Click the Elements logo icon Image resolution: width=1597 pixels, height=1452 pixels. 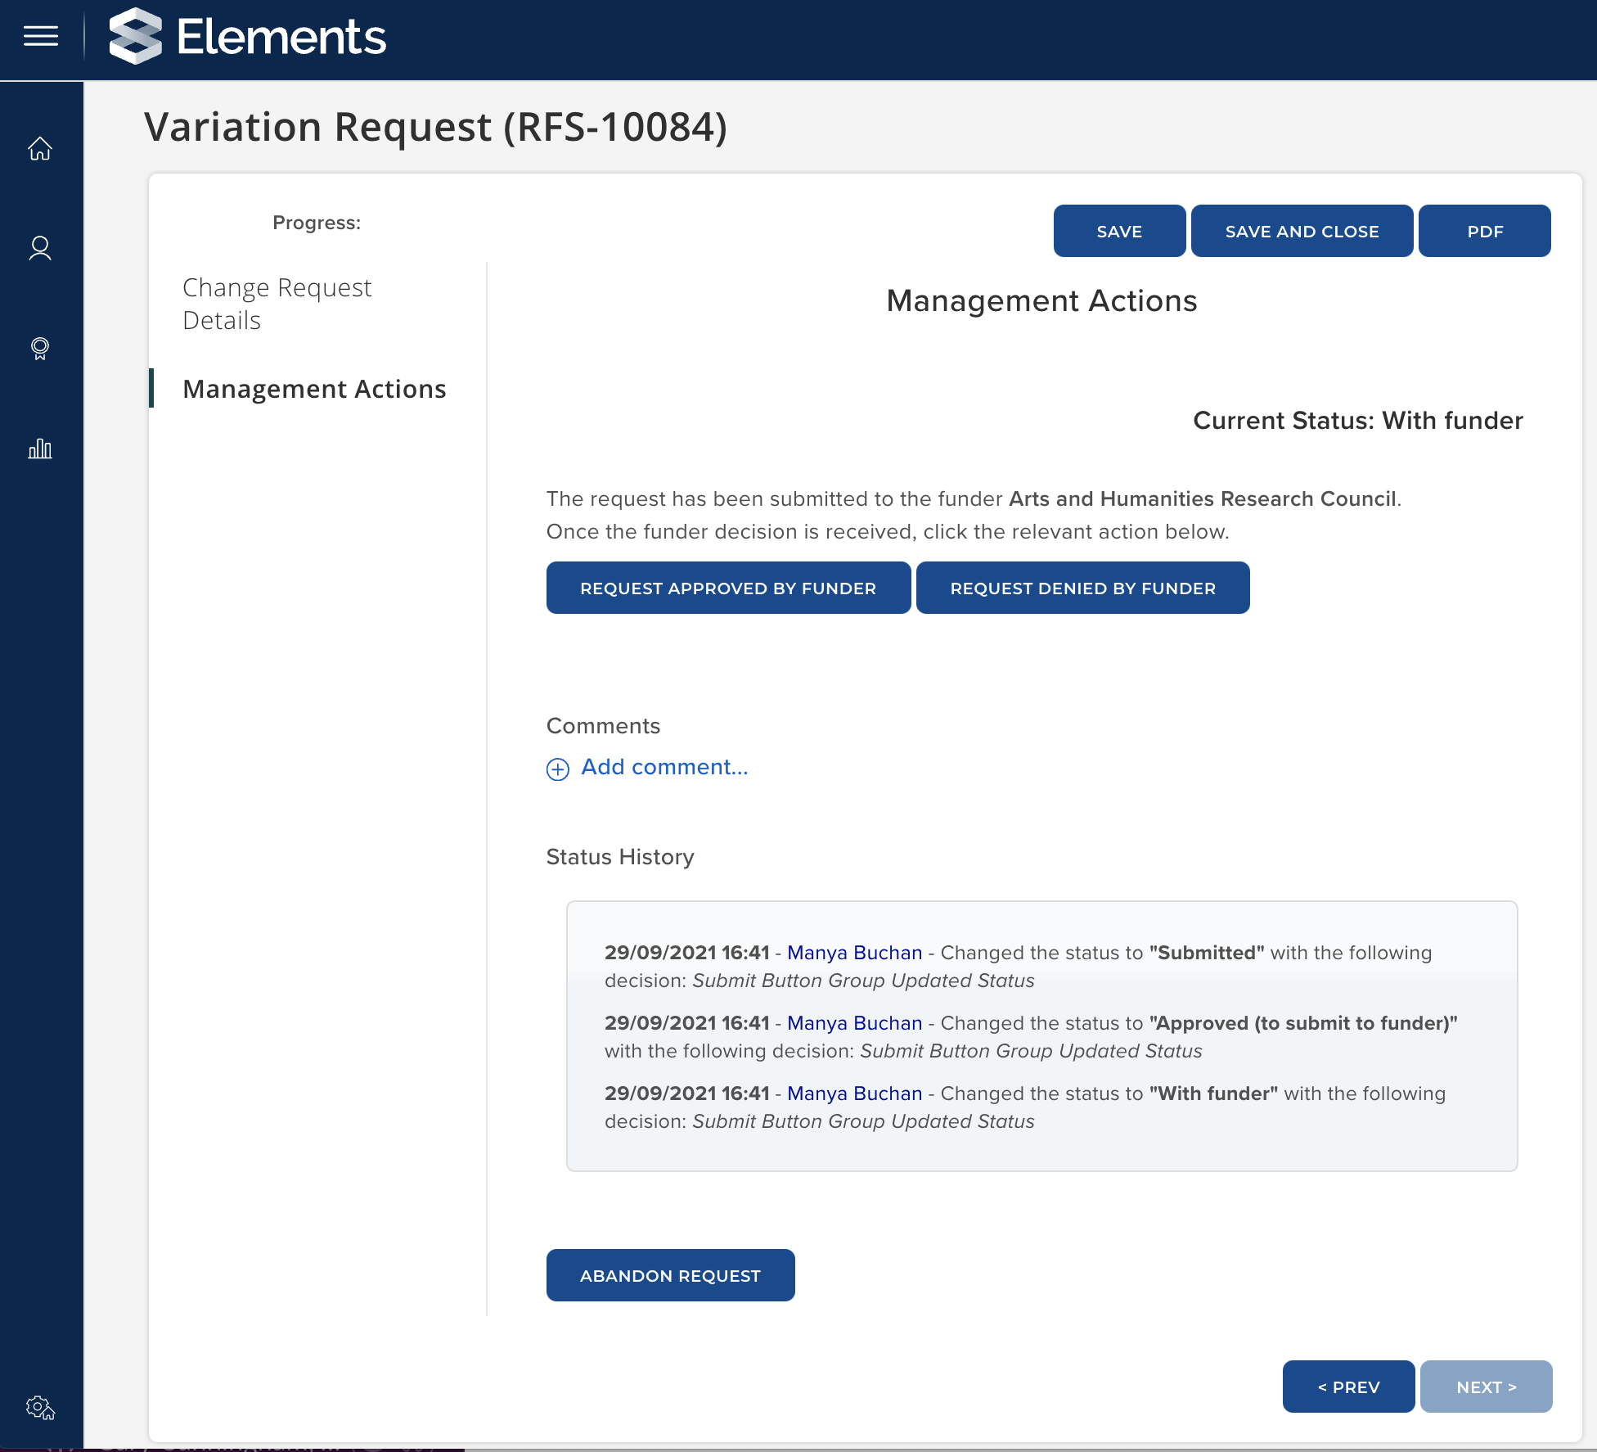point(136,37)
